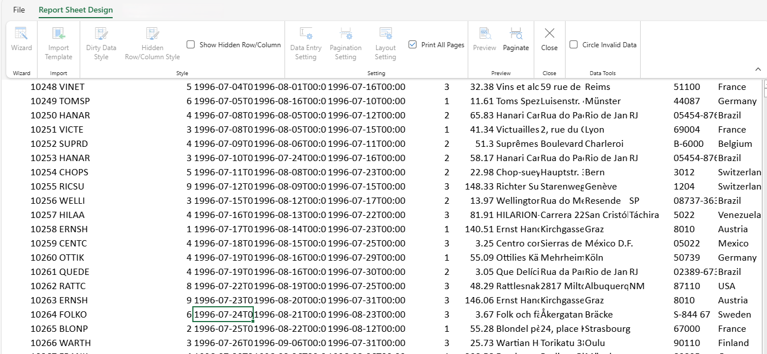Enable Show Hidden Row/Column checkbox
Screen dimensions: 767x354
click(191, 44)
